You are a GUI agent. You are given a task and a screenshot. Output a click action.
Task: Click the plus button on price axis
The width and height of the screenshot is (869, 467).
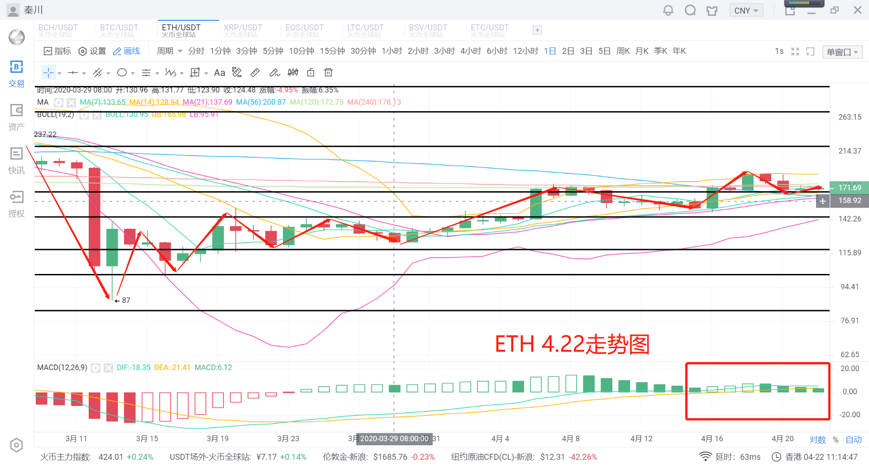pos(822,201)
